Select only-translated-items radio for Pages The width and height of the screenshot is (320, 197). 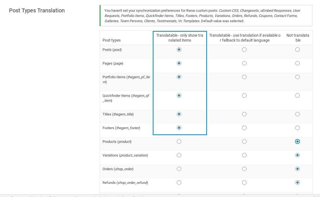(179, 63)
